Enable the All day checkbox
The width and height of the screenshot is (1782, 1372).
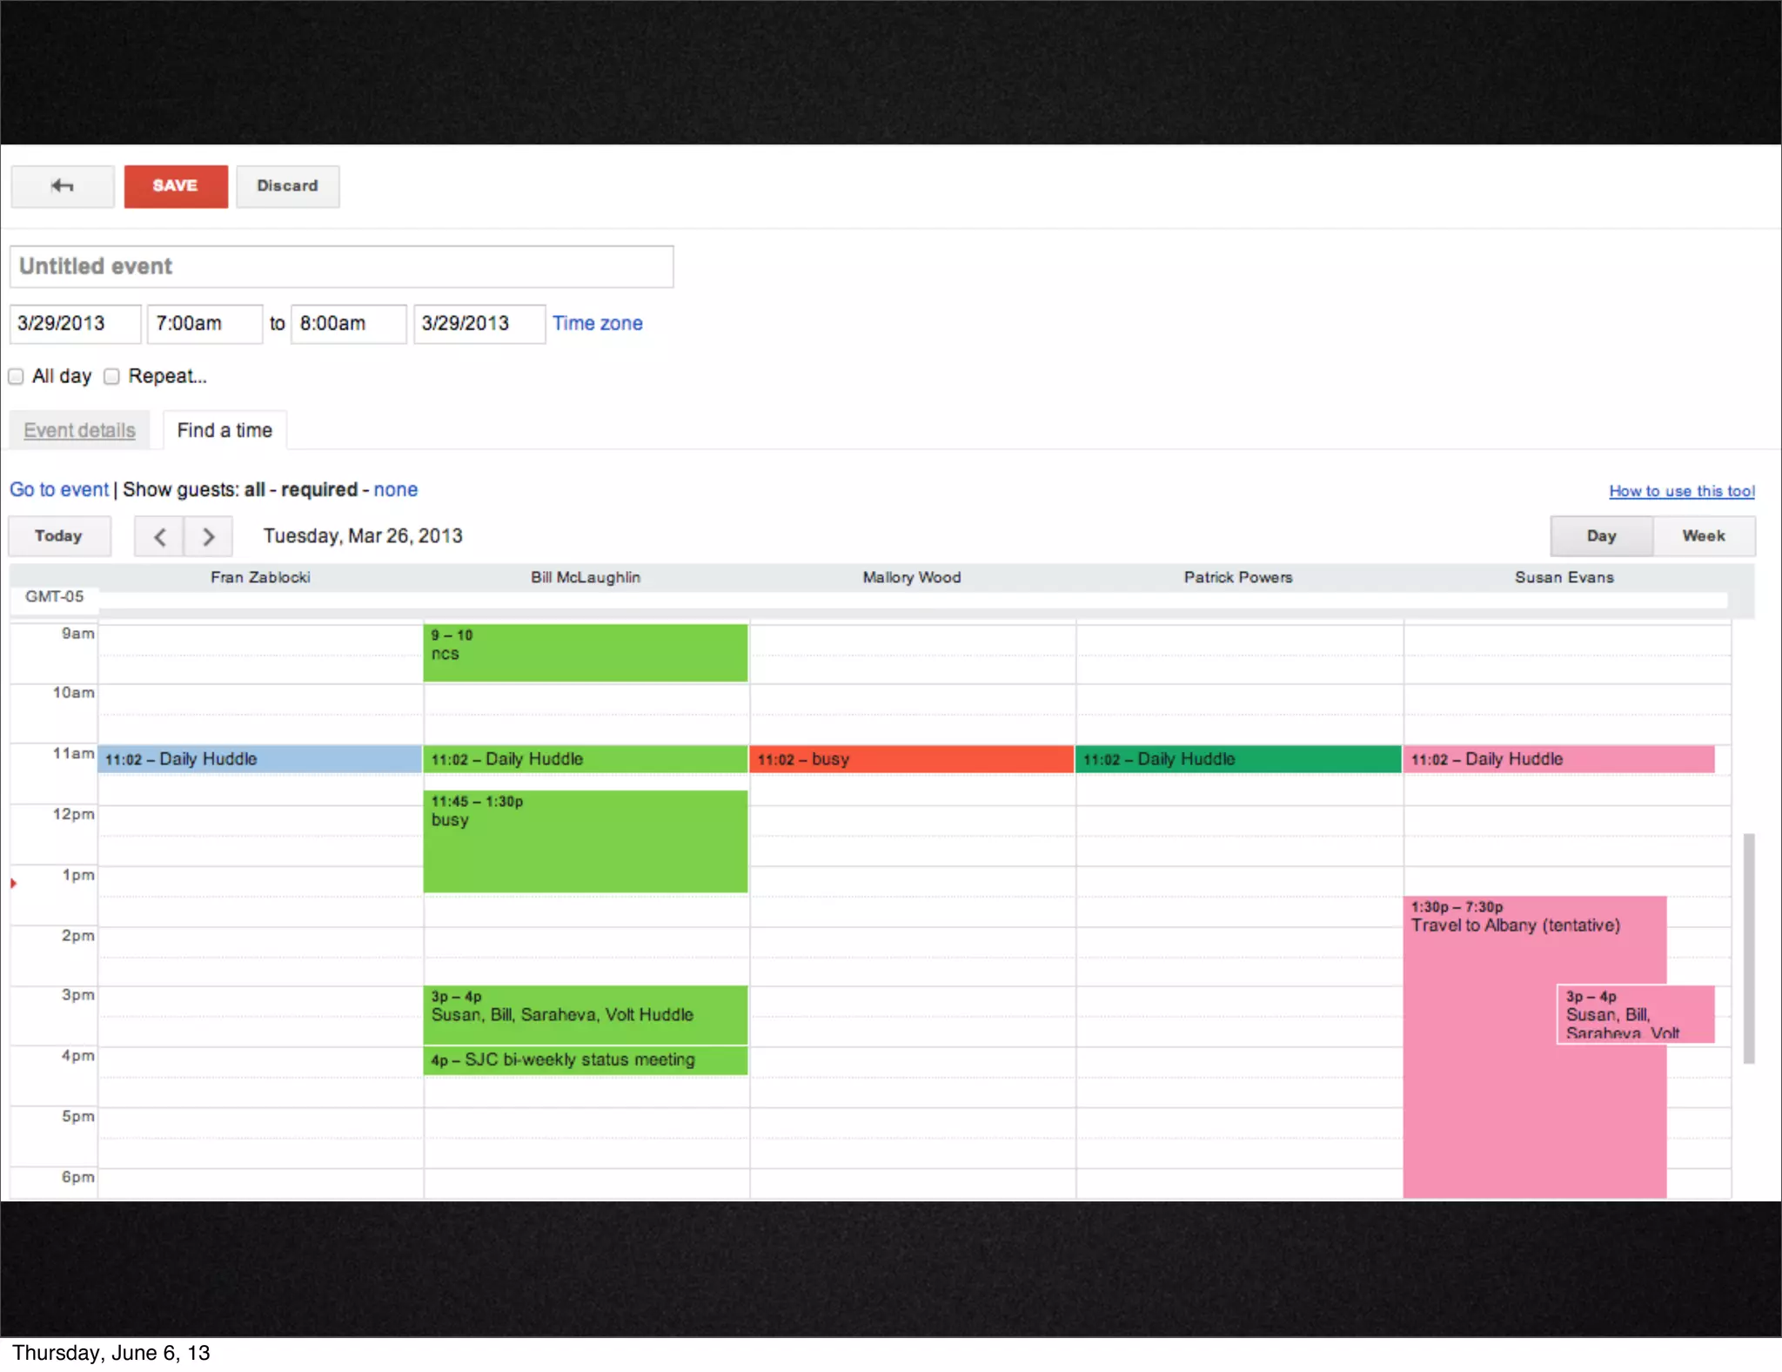[x=17, y=376]
